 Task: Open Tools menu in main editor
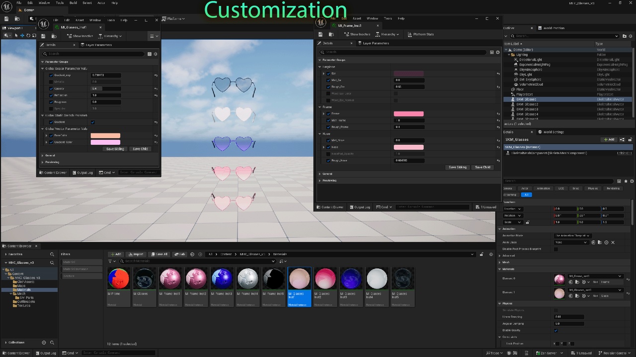pyautogui.click(x=59, y=3)
